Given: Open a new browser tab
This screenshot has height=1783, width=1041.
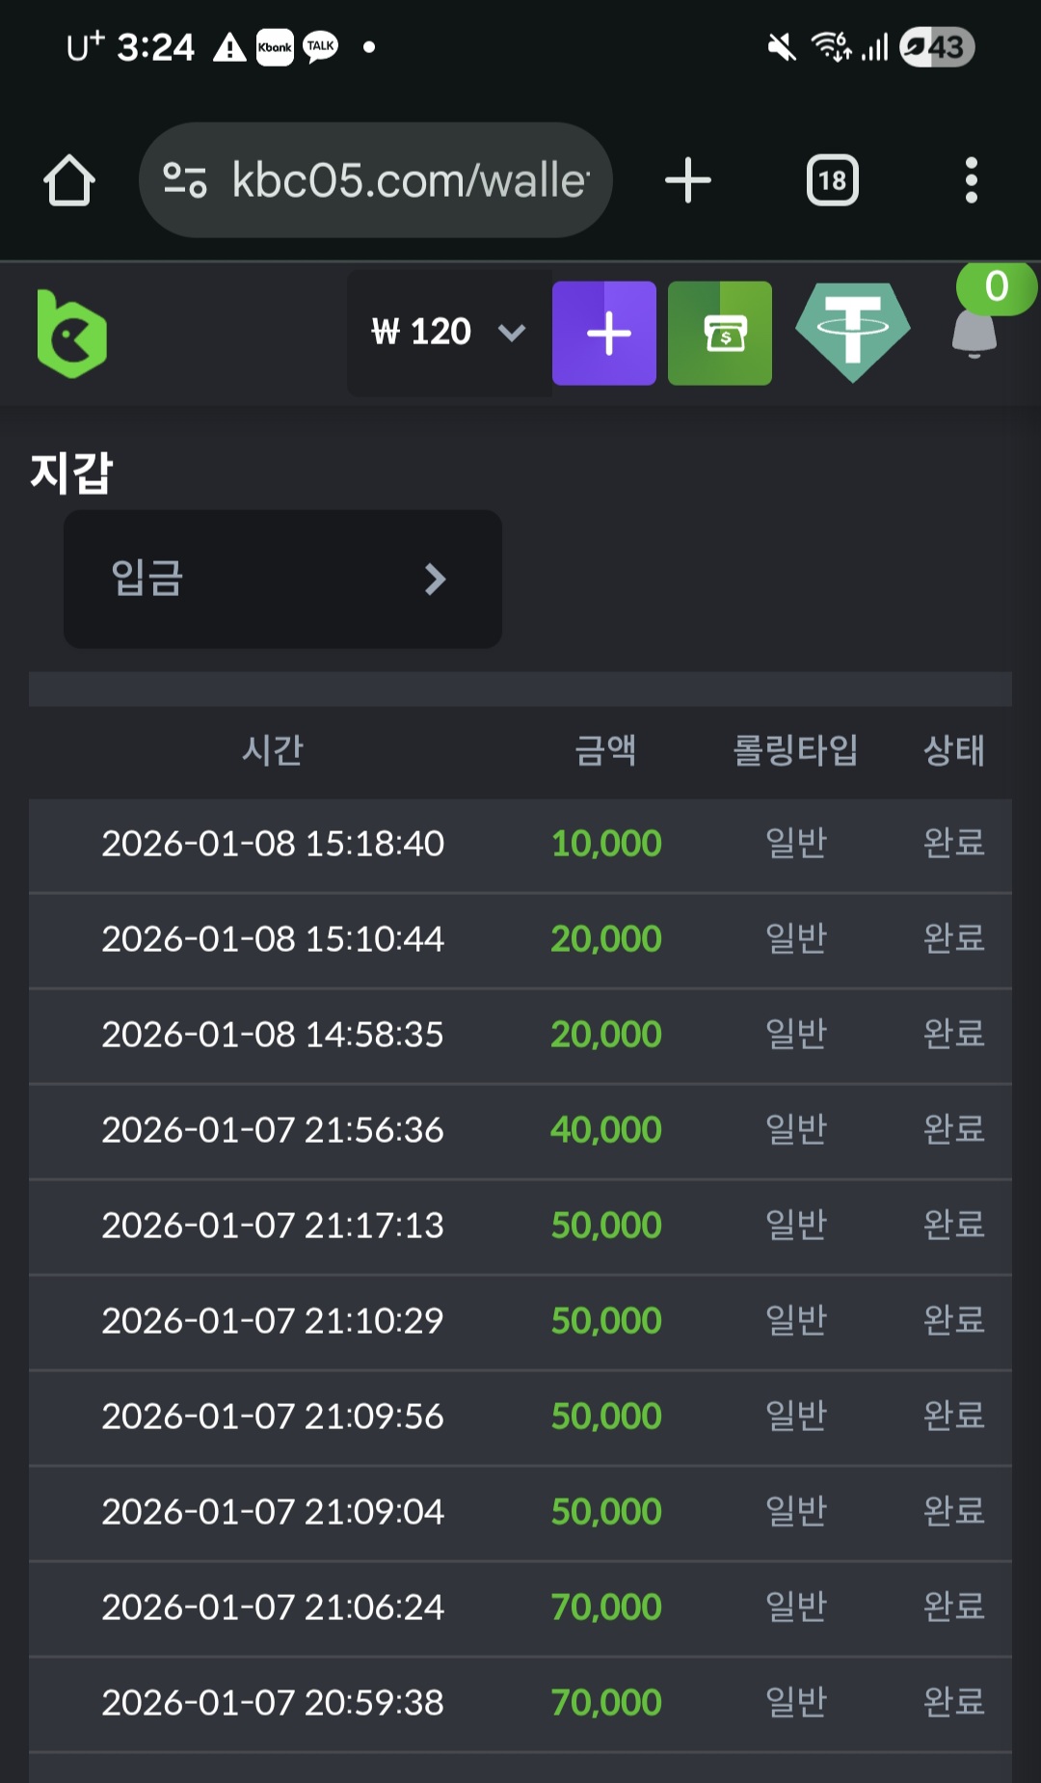Looking at the screenshot, I should pyautogui.click(x=688, y=180).
